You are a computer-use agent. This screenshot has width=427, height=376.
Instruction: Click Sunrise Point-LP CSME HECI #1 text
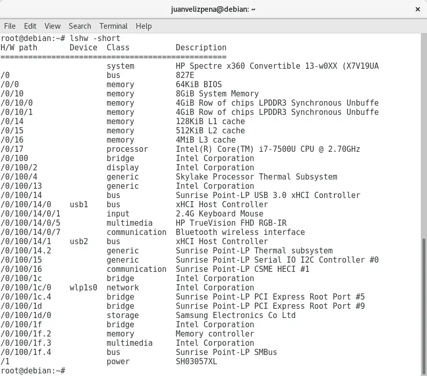pyautogui.click(x=242, y=269)
